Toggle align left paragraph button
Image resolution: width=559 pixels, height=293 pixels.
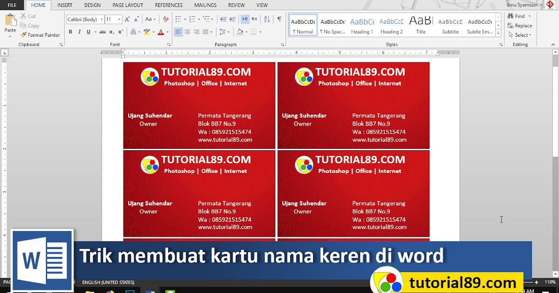178,32
